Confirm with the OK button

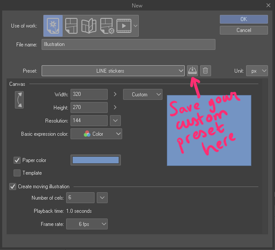[x=244, y=19]
